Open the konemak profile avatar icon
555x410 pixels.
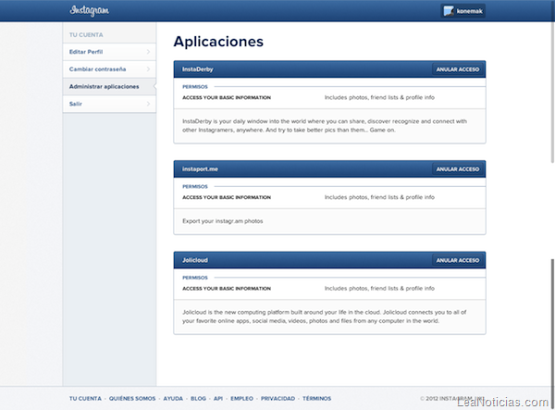(x=449, y=11)
